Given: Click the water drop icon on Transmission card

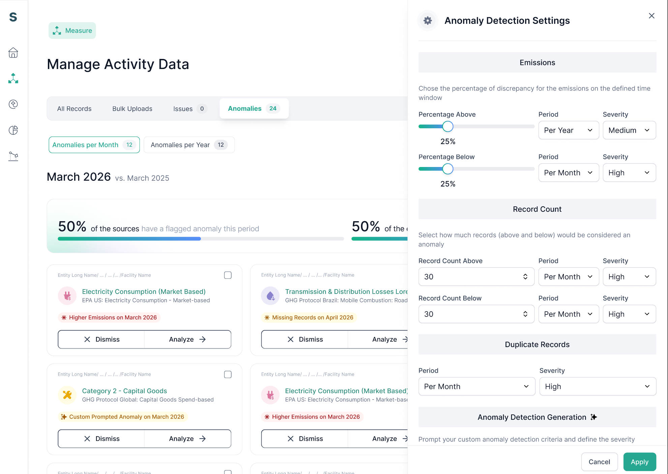Looking at the screenshot, I should tap(270, 296).
